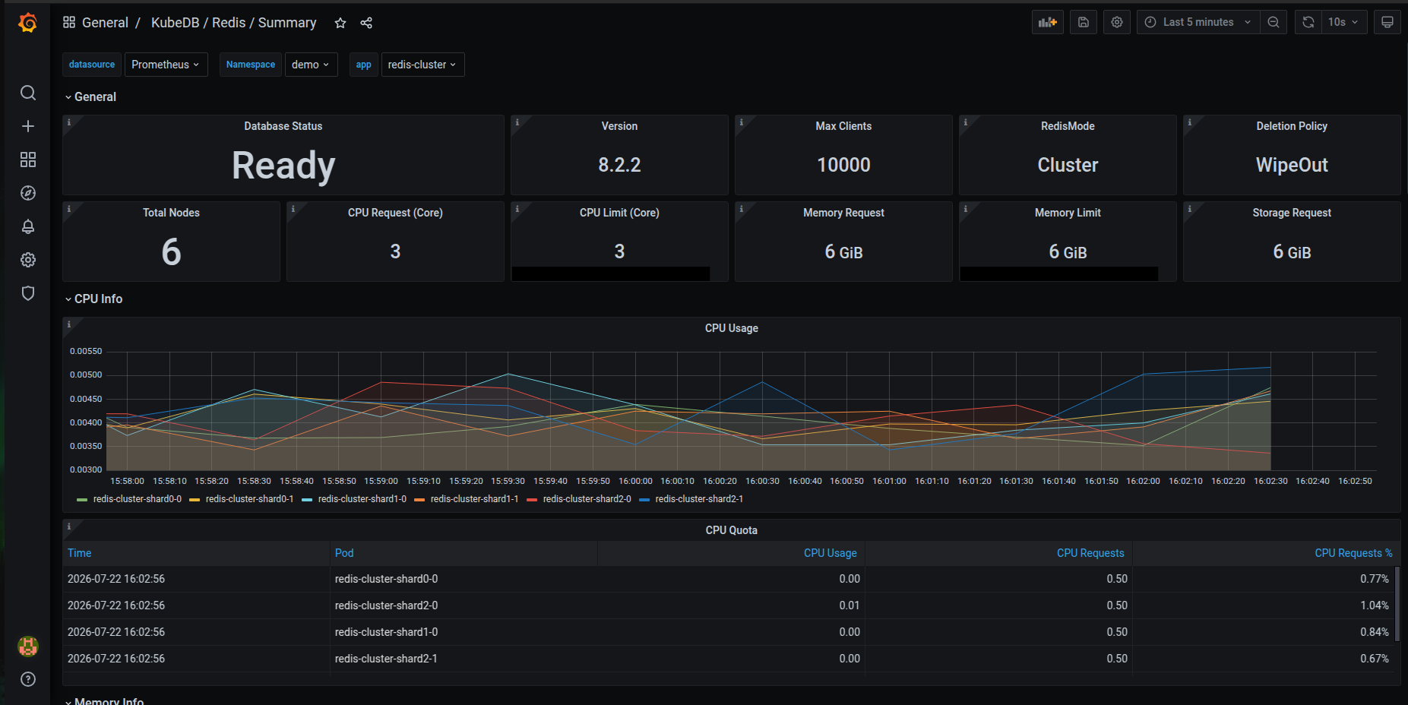This screenshot has height=705, width=1408.
Task: Mark dashboard as favorite with star icon
Action: tap(340, 23)
